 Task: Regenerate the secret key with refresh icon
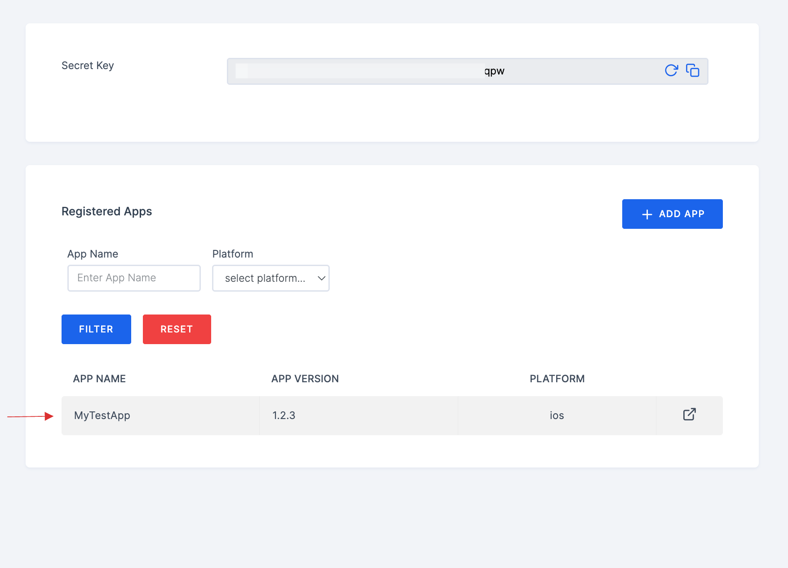pyautogui.click(x=671, y=70)
